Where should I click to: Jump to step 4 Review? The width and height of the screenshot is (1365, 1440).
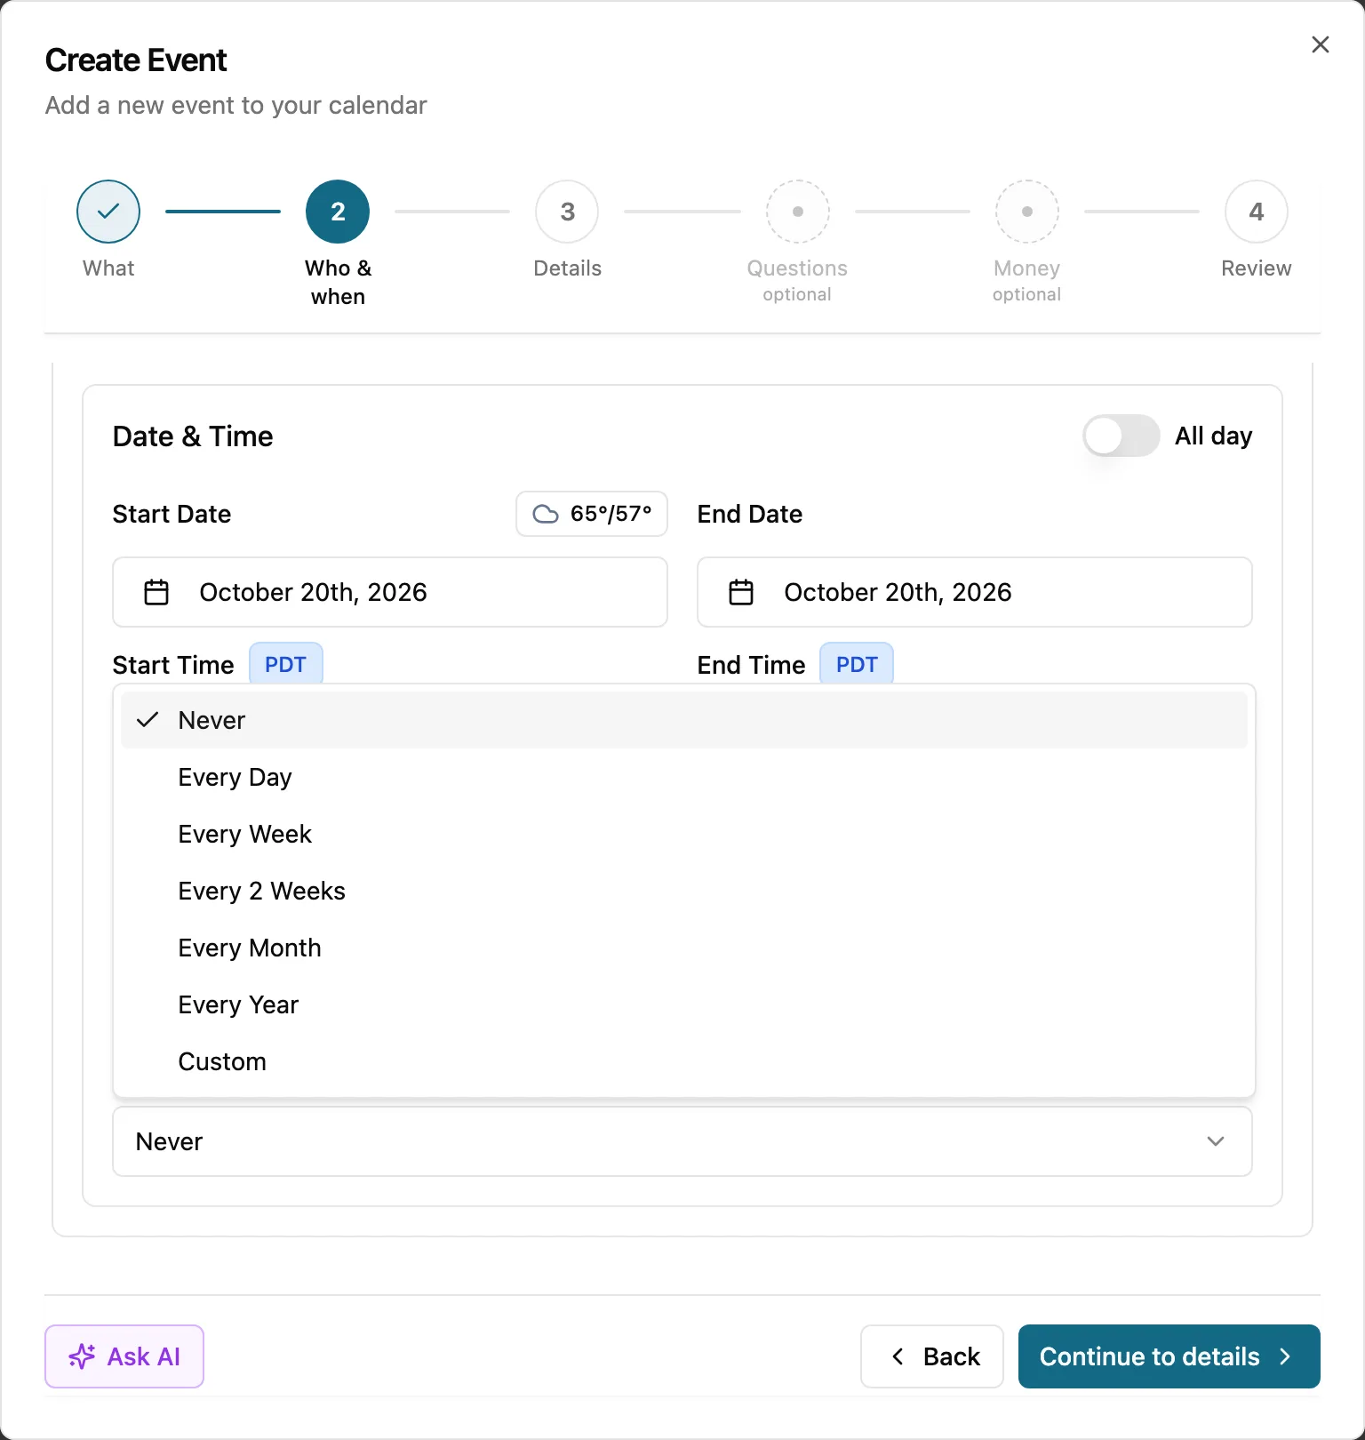click(x=1256, y=212)
